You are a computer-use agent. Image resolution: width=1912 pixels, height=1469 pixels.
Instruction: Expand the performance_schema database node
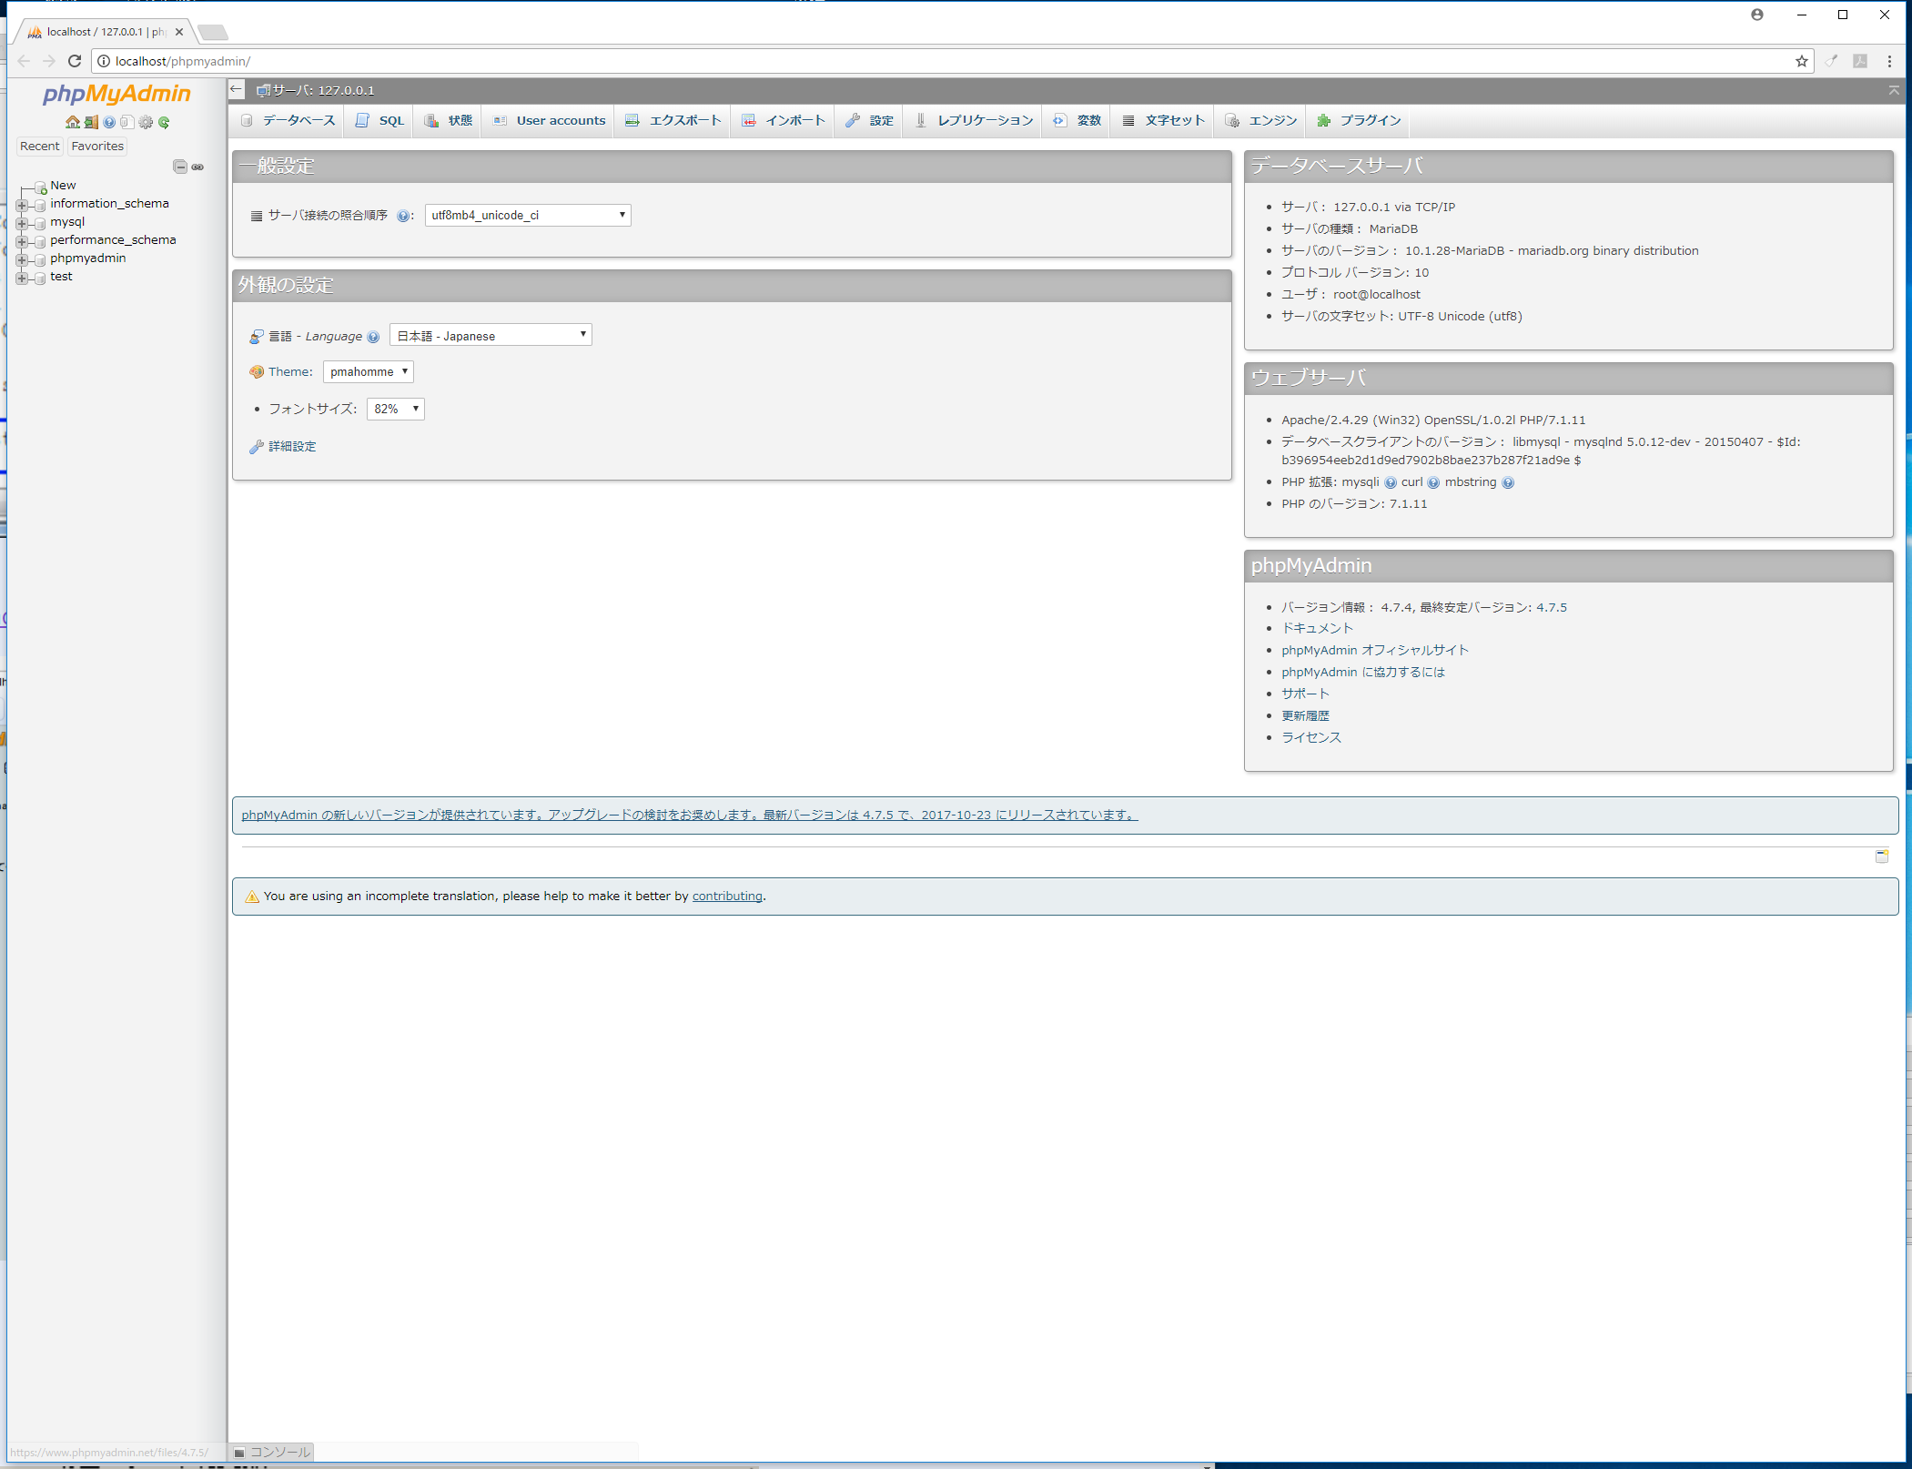coord(22,241)
